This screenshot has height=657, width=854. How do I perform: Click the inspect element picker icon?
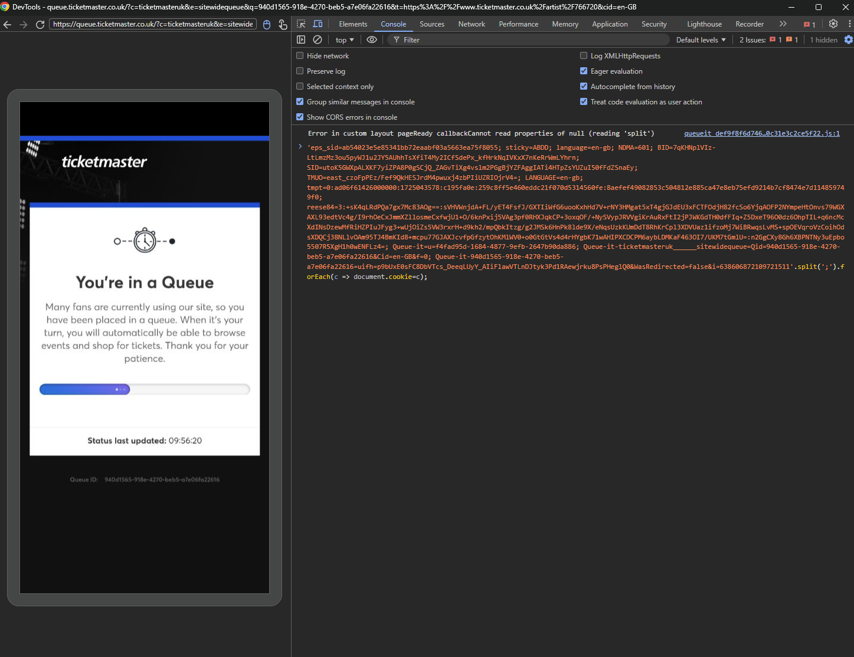click(301, 24)
